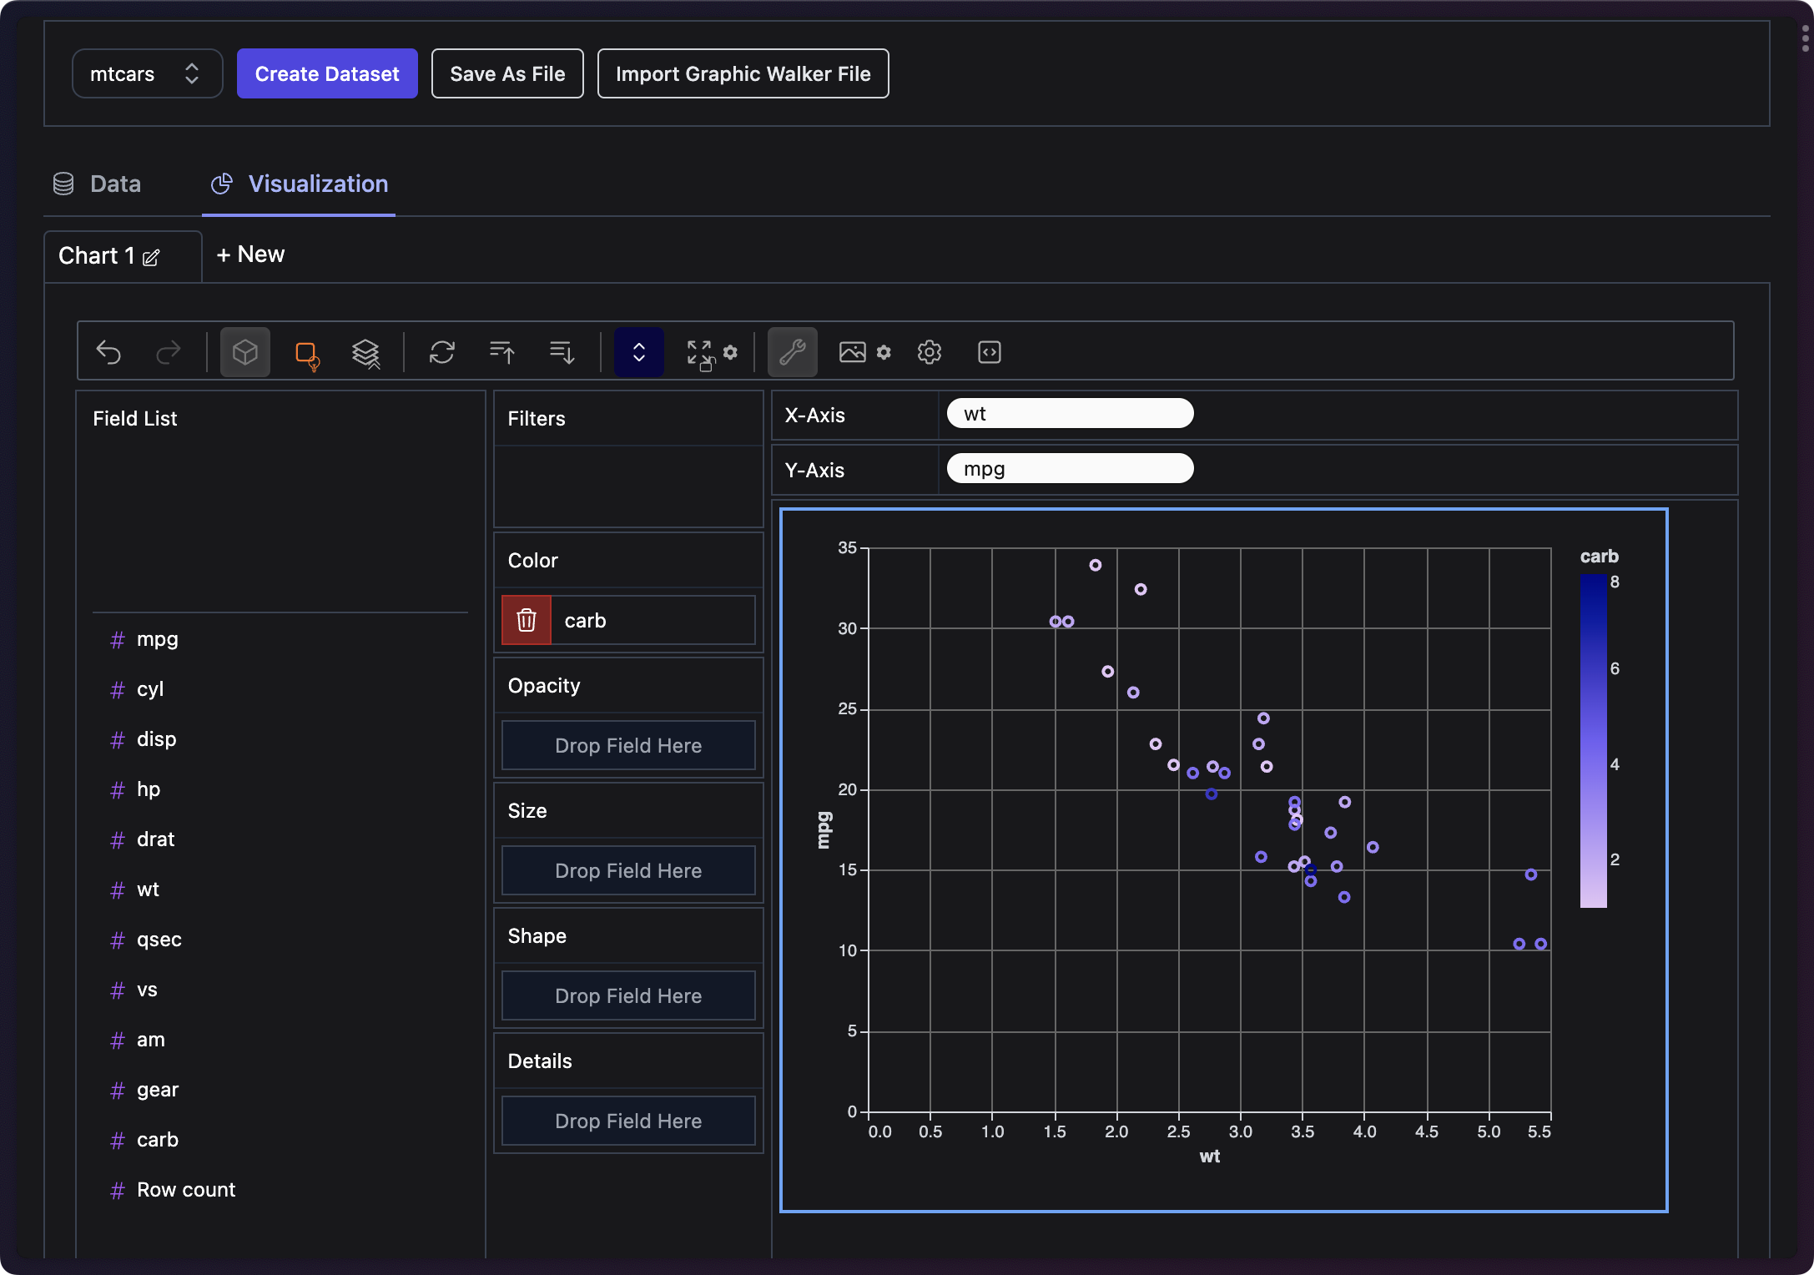
Task: Sort in ascending order
Action: [x=501, y=352]
